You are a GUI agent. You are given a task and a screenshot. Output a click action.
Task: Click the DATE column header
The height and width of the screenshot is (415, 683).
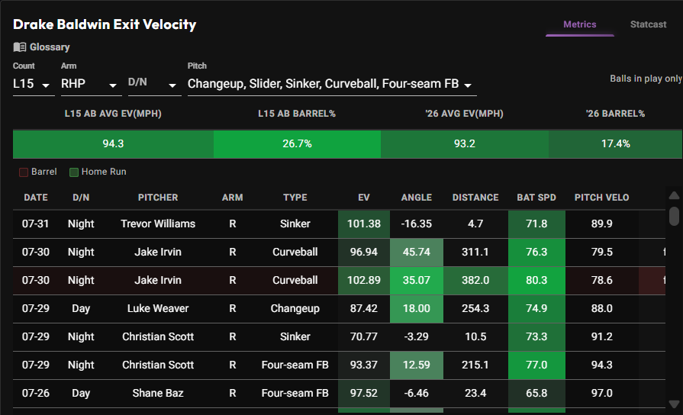(x=36, y=198)
